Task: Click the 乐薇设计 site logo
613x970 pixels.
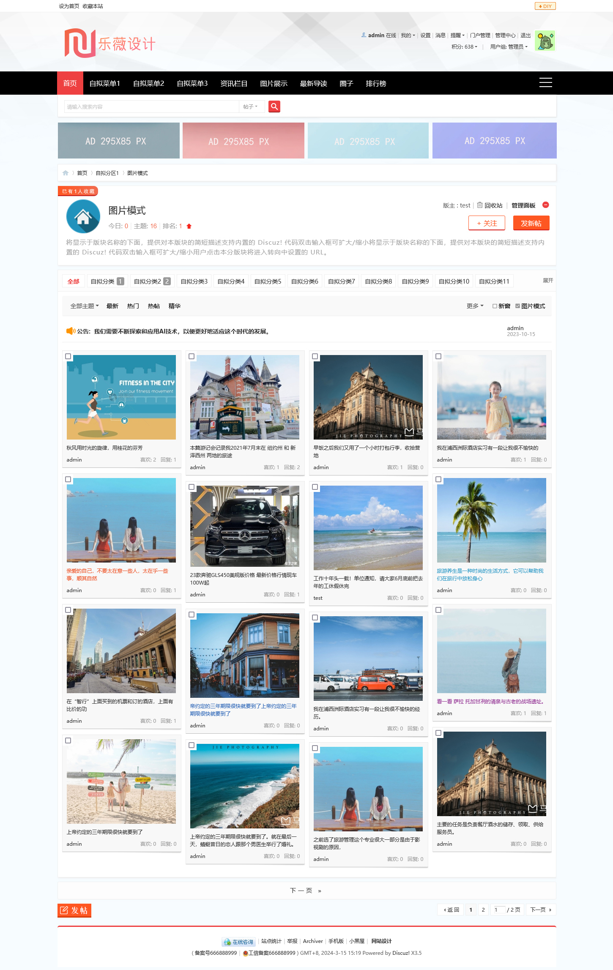Action: (x=110, y=43)
